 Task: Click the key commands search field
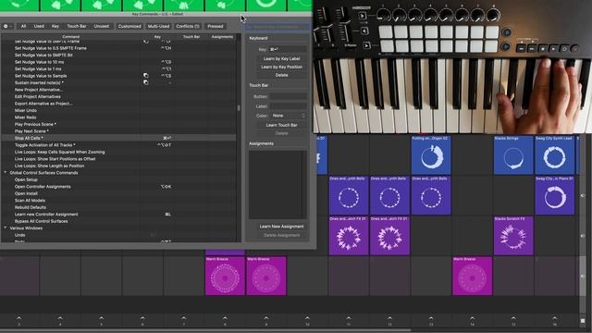(x=277, y=27)
